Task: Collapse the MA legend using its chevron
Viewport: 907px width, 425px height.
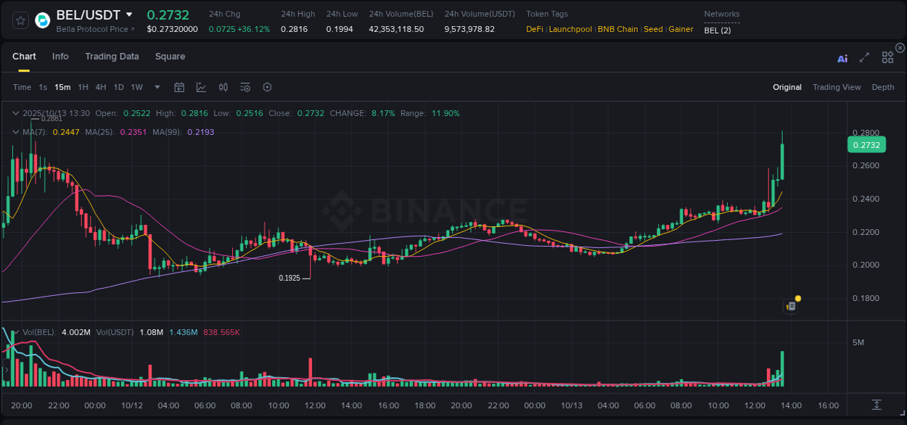Action: pyautogui.click(x=15, y=132)
